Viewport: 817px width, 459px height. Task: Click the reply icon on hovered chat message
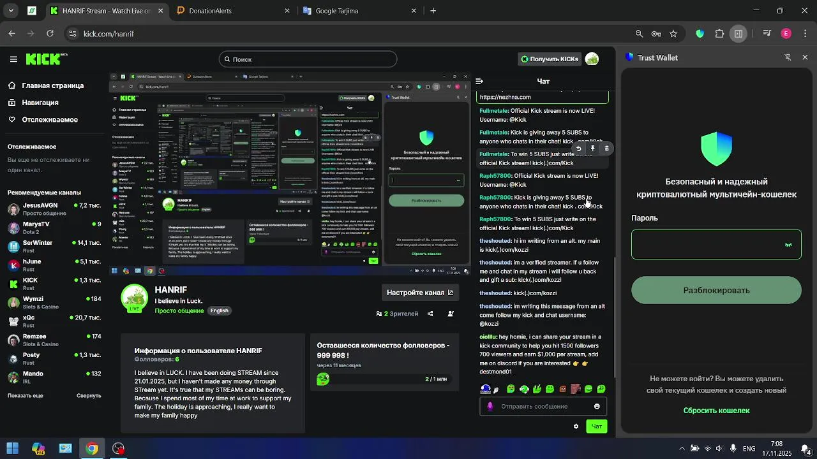579,149
